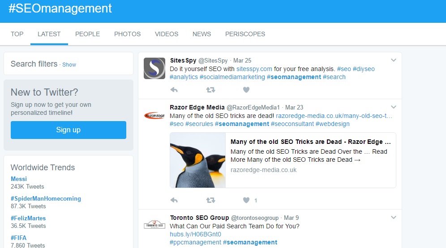The height and width of the screenshot is (248, 446).
Task: Click the #SEOmanagement page title
Action: coord(60,8)
